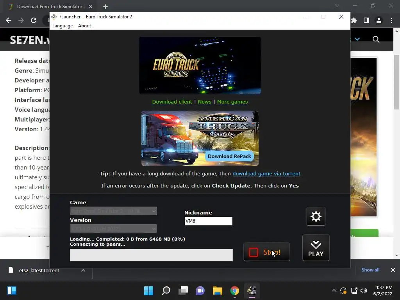Open the 7Launcher settings gear
400x300 pixels.
pos(316,216)
